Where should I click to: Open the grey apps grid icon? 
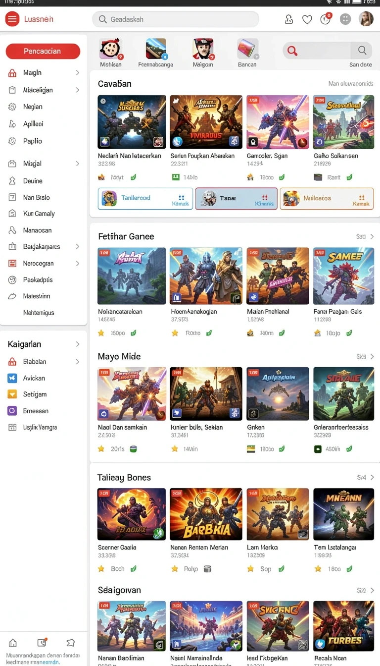pyautogui.click(x=345, y=19)
